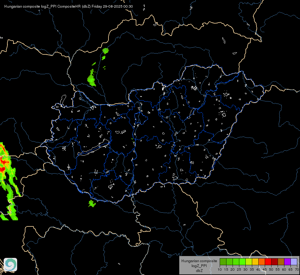This screenshot has height=275, width=300.
Task: Click the "dbZ" unit label in the legend
Action: 199,271
